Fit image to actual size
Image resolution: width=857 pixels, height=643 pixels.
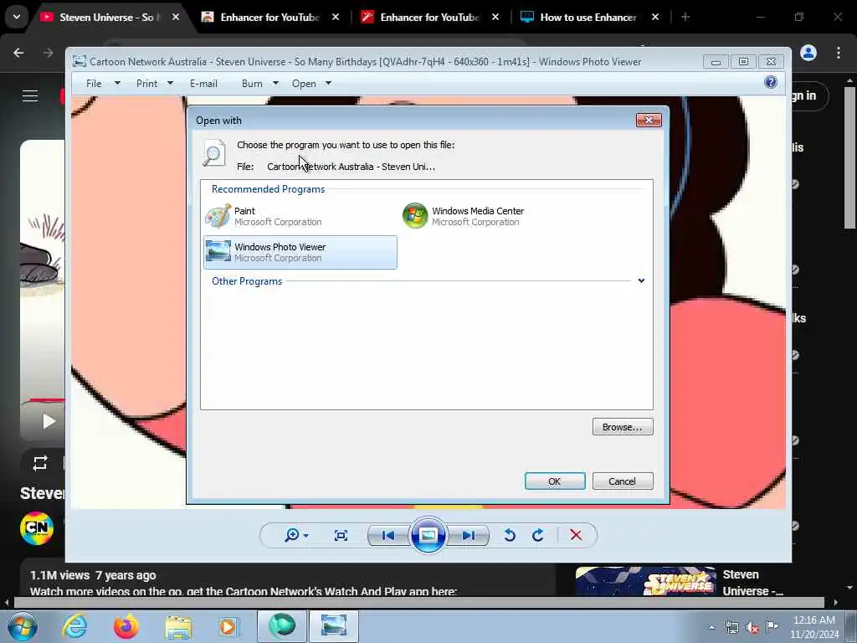coord(341,535)
